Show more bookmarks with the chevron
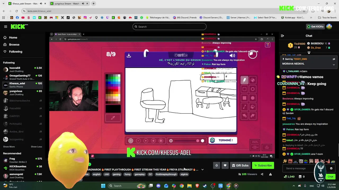339x190 pixels. pos(311,18)
